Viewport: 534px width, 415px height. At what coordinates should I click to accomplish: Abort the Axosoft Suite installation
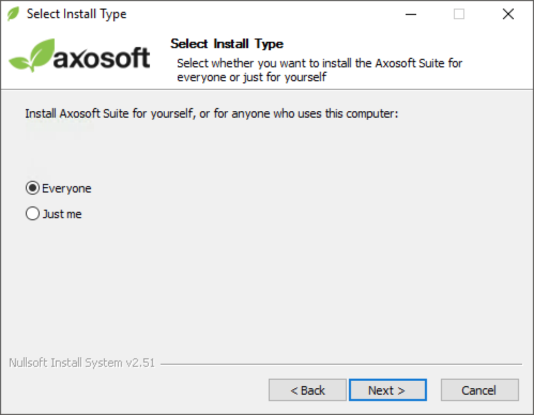[x=479, y=390]
